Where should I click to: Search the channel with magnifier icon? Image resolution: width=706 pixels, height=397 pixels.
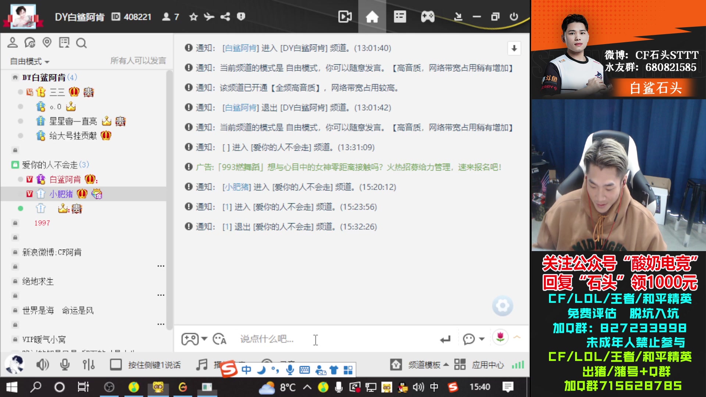click(x=81, y=43)
